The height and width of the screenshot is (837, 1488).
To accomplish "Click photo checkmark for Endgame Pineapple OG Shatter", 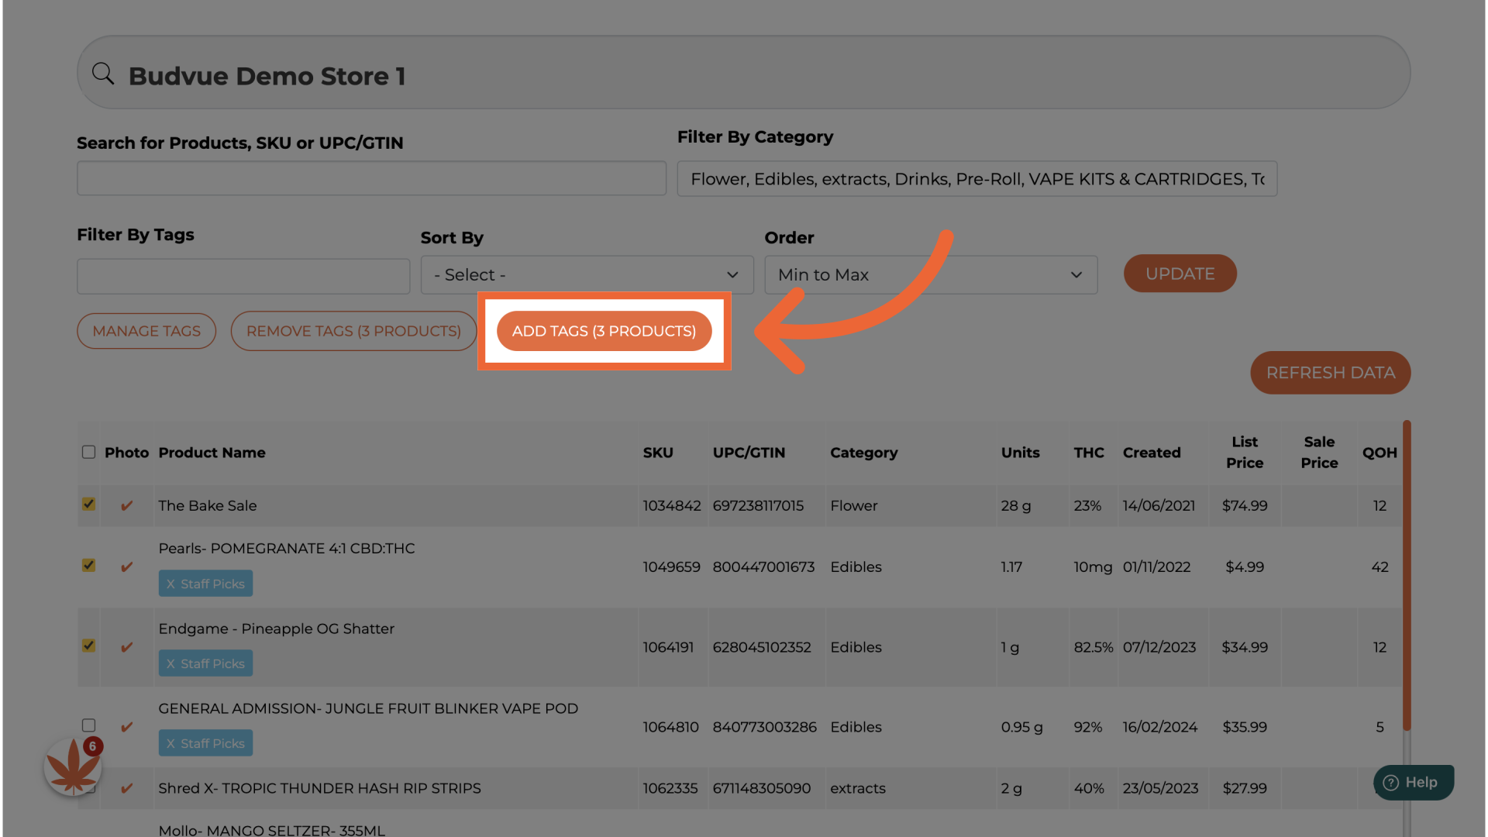I will tap(126, 647).
